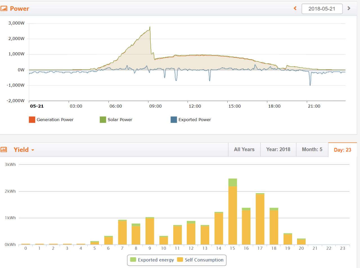Click the Yield panel bar-chart icon

pyautogui.click(x=4, y=150)
